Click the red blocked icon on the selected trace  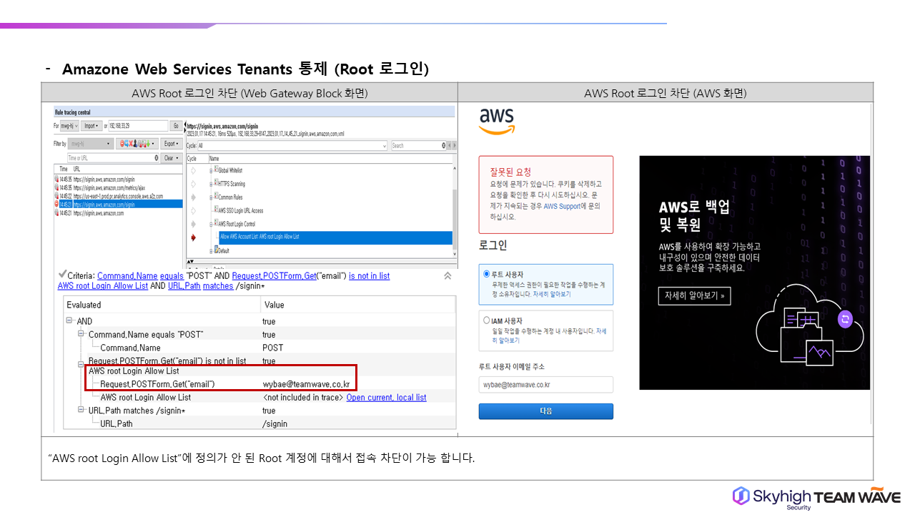pyautogui.click(x=56, y=204)
